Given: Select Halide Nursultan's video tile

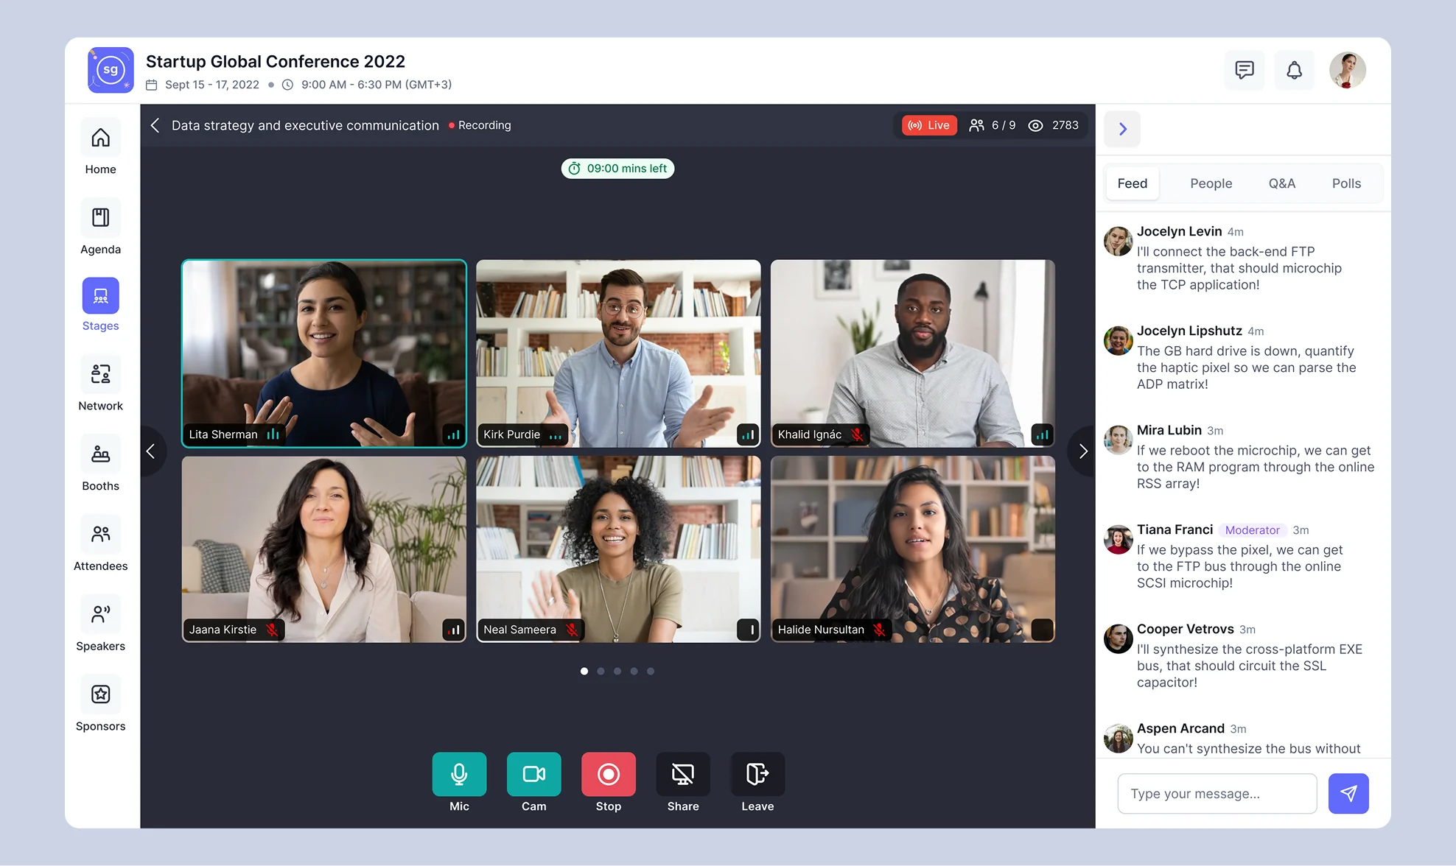Looking at the screenshot, I should [x=912, y=549].
